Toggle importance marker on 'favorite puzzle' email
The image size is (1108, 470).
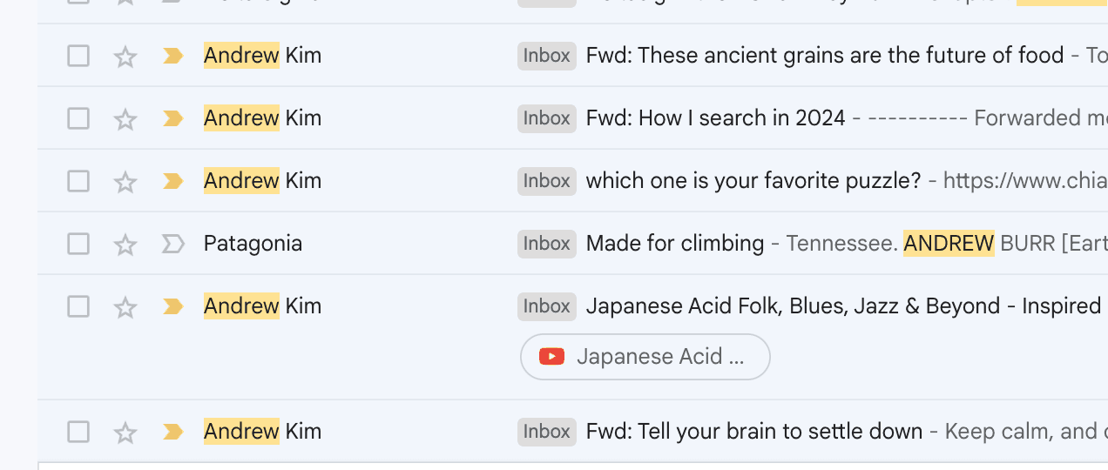point(173,181)
